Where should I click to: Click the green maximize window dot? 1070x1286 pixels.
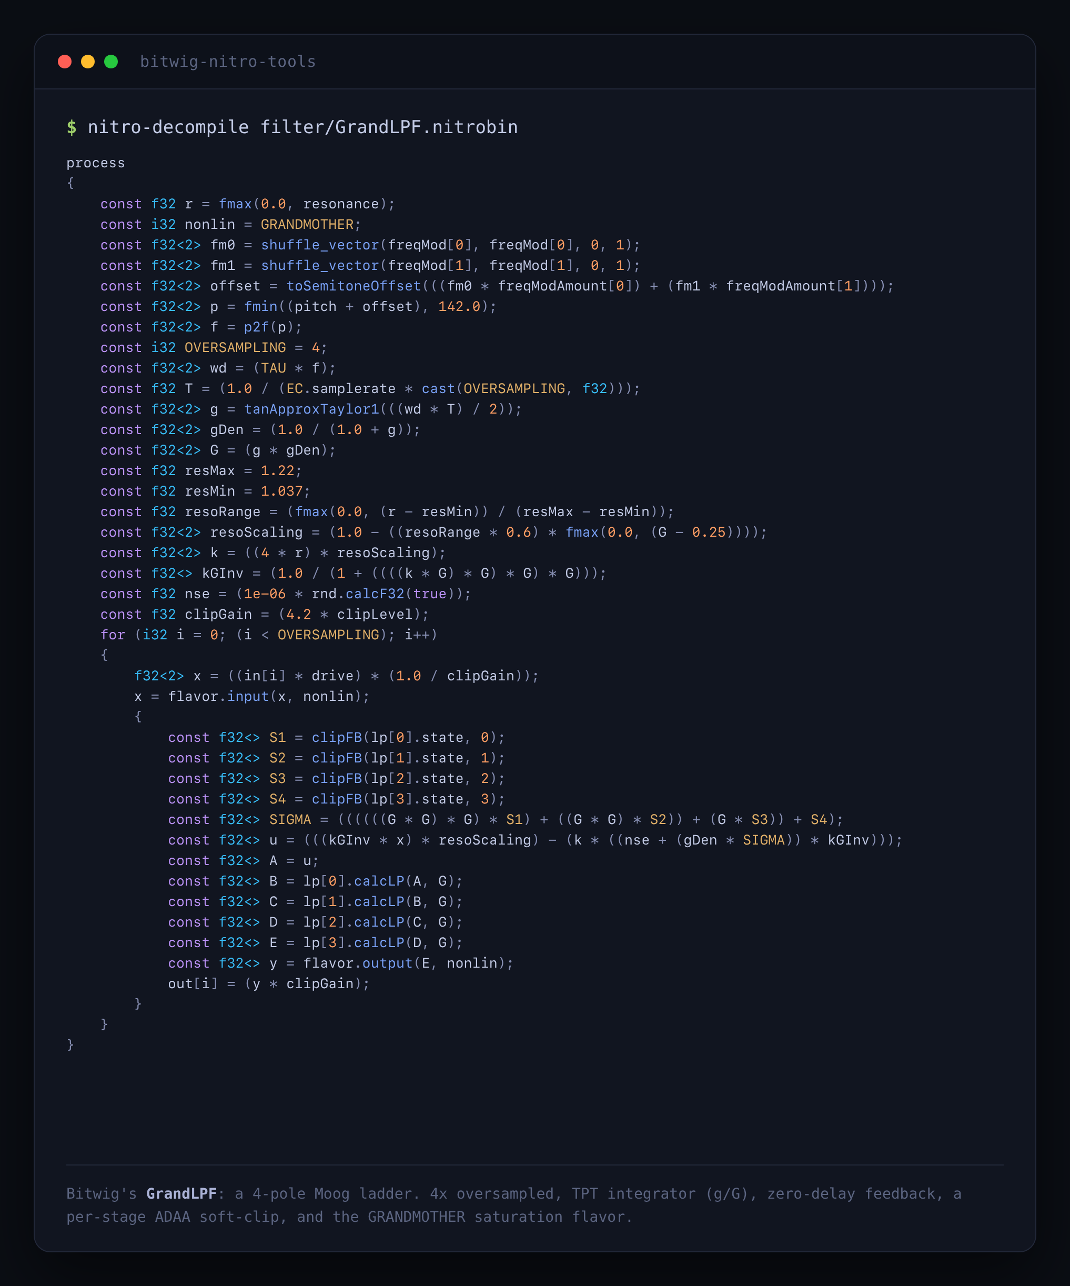[111, 62]
